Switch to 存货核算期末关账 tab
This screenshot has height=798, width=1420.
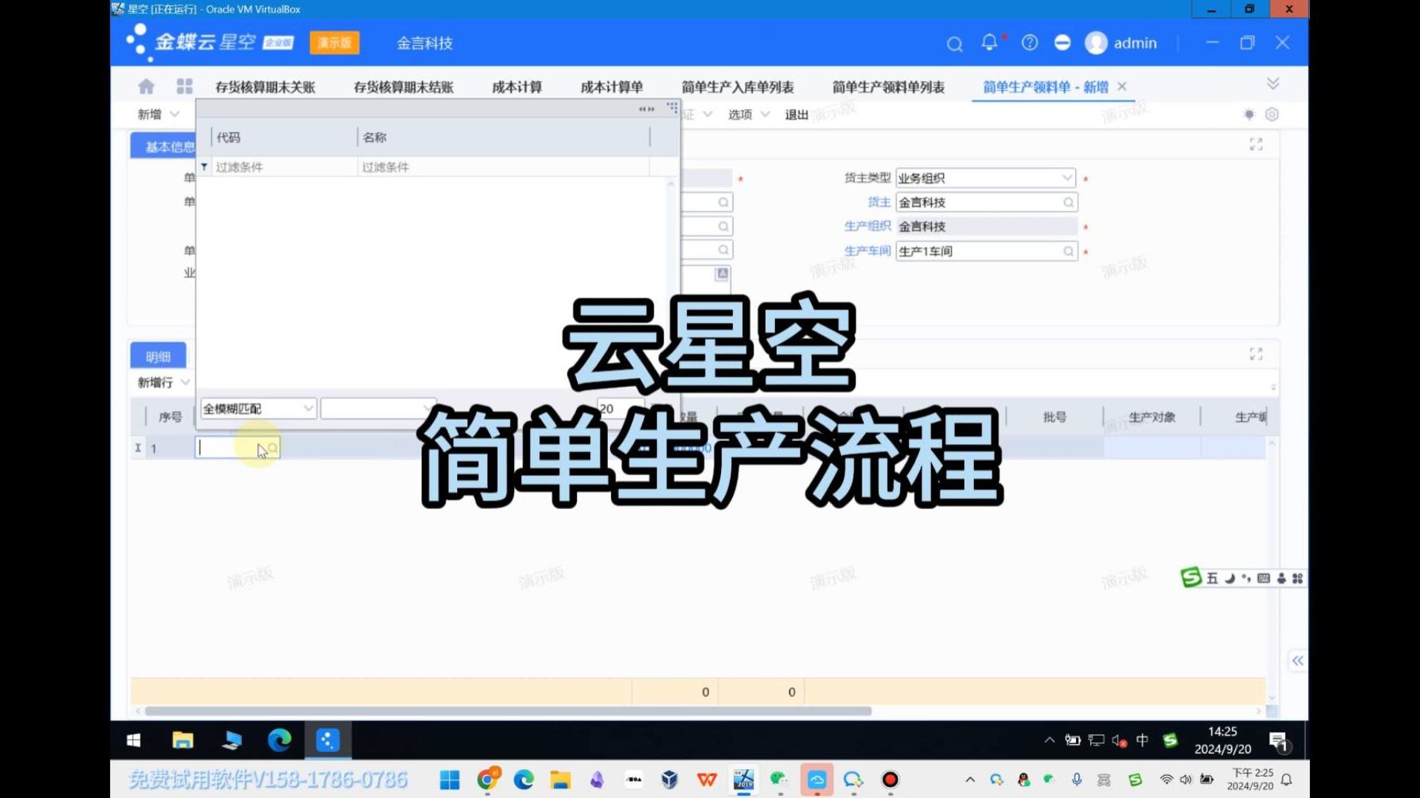coord(266,87)
